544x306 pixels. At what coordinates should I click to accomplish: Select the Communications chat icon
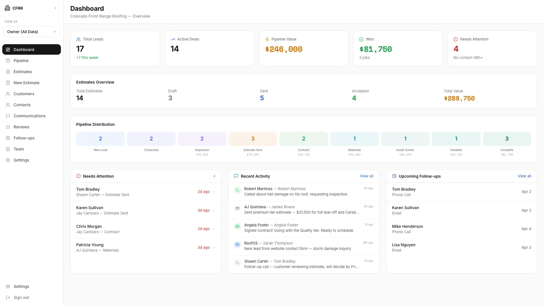(8, 116)
